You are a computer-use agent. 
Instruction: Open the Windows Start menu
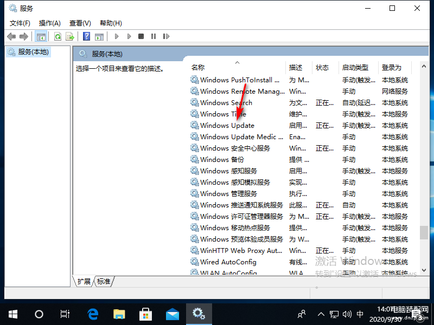[13, 314]
